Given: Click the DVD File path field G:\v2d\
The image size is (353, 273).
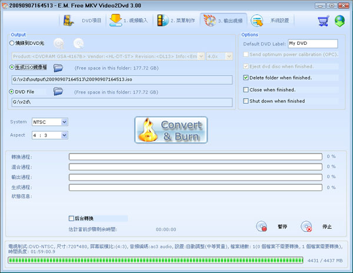Looking at the screenshot, I should [122, 102].
